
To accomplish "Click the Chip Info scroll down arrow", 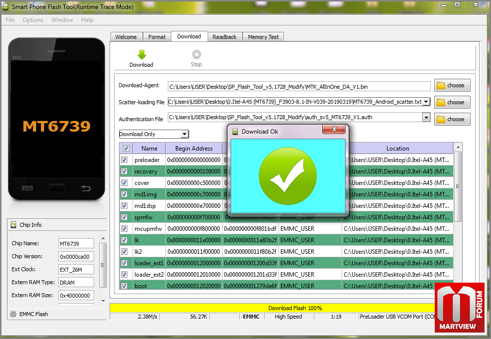I will [103, 301].
